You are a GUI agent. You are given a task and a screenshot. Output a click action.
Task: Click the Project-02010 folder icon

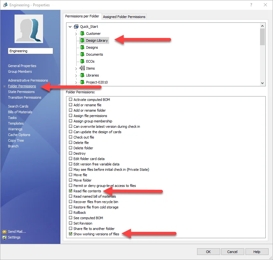[x=82, y=82]
